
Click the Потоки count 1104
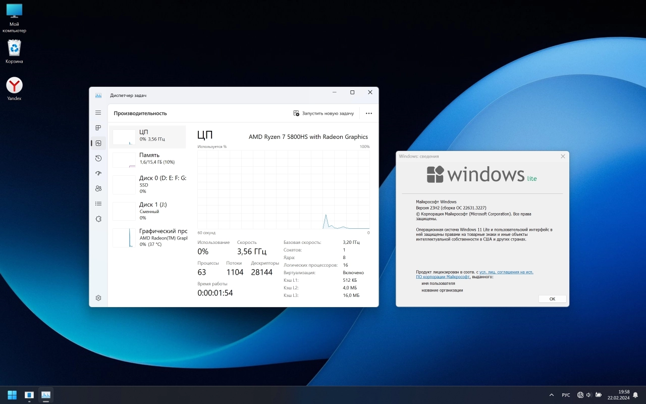pyautogui.click(x=235, y=272)
